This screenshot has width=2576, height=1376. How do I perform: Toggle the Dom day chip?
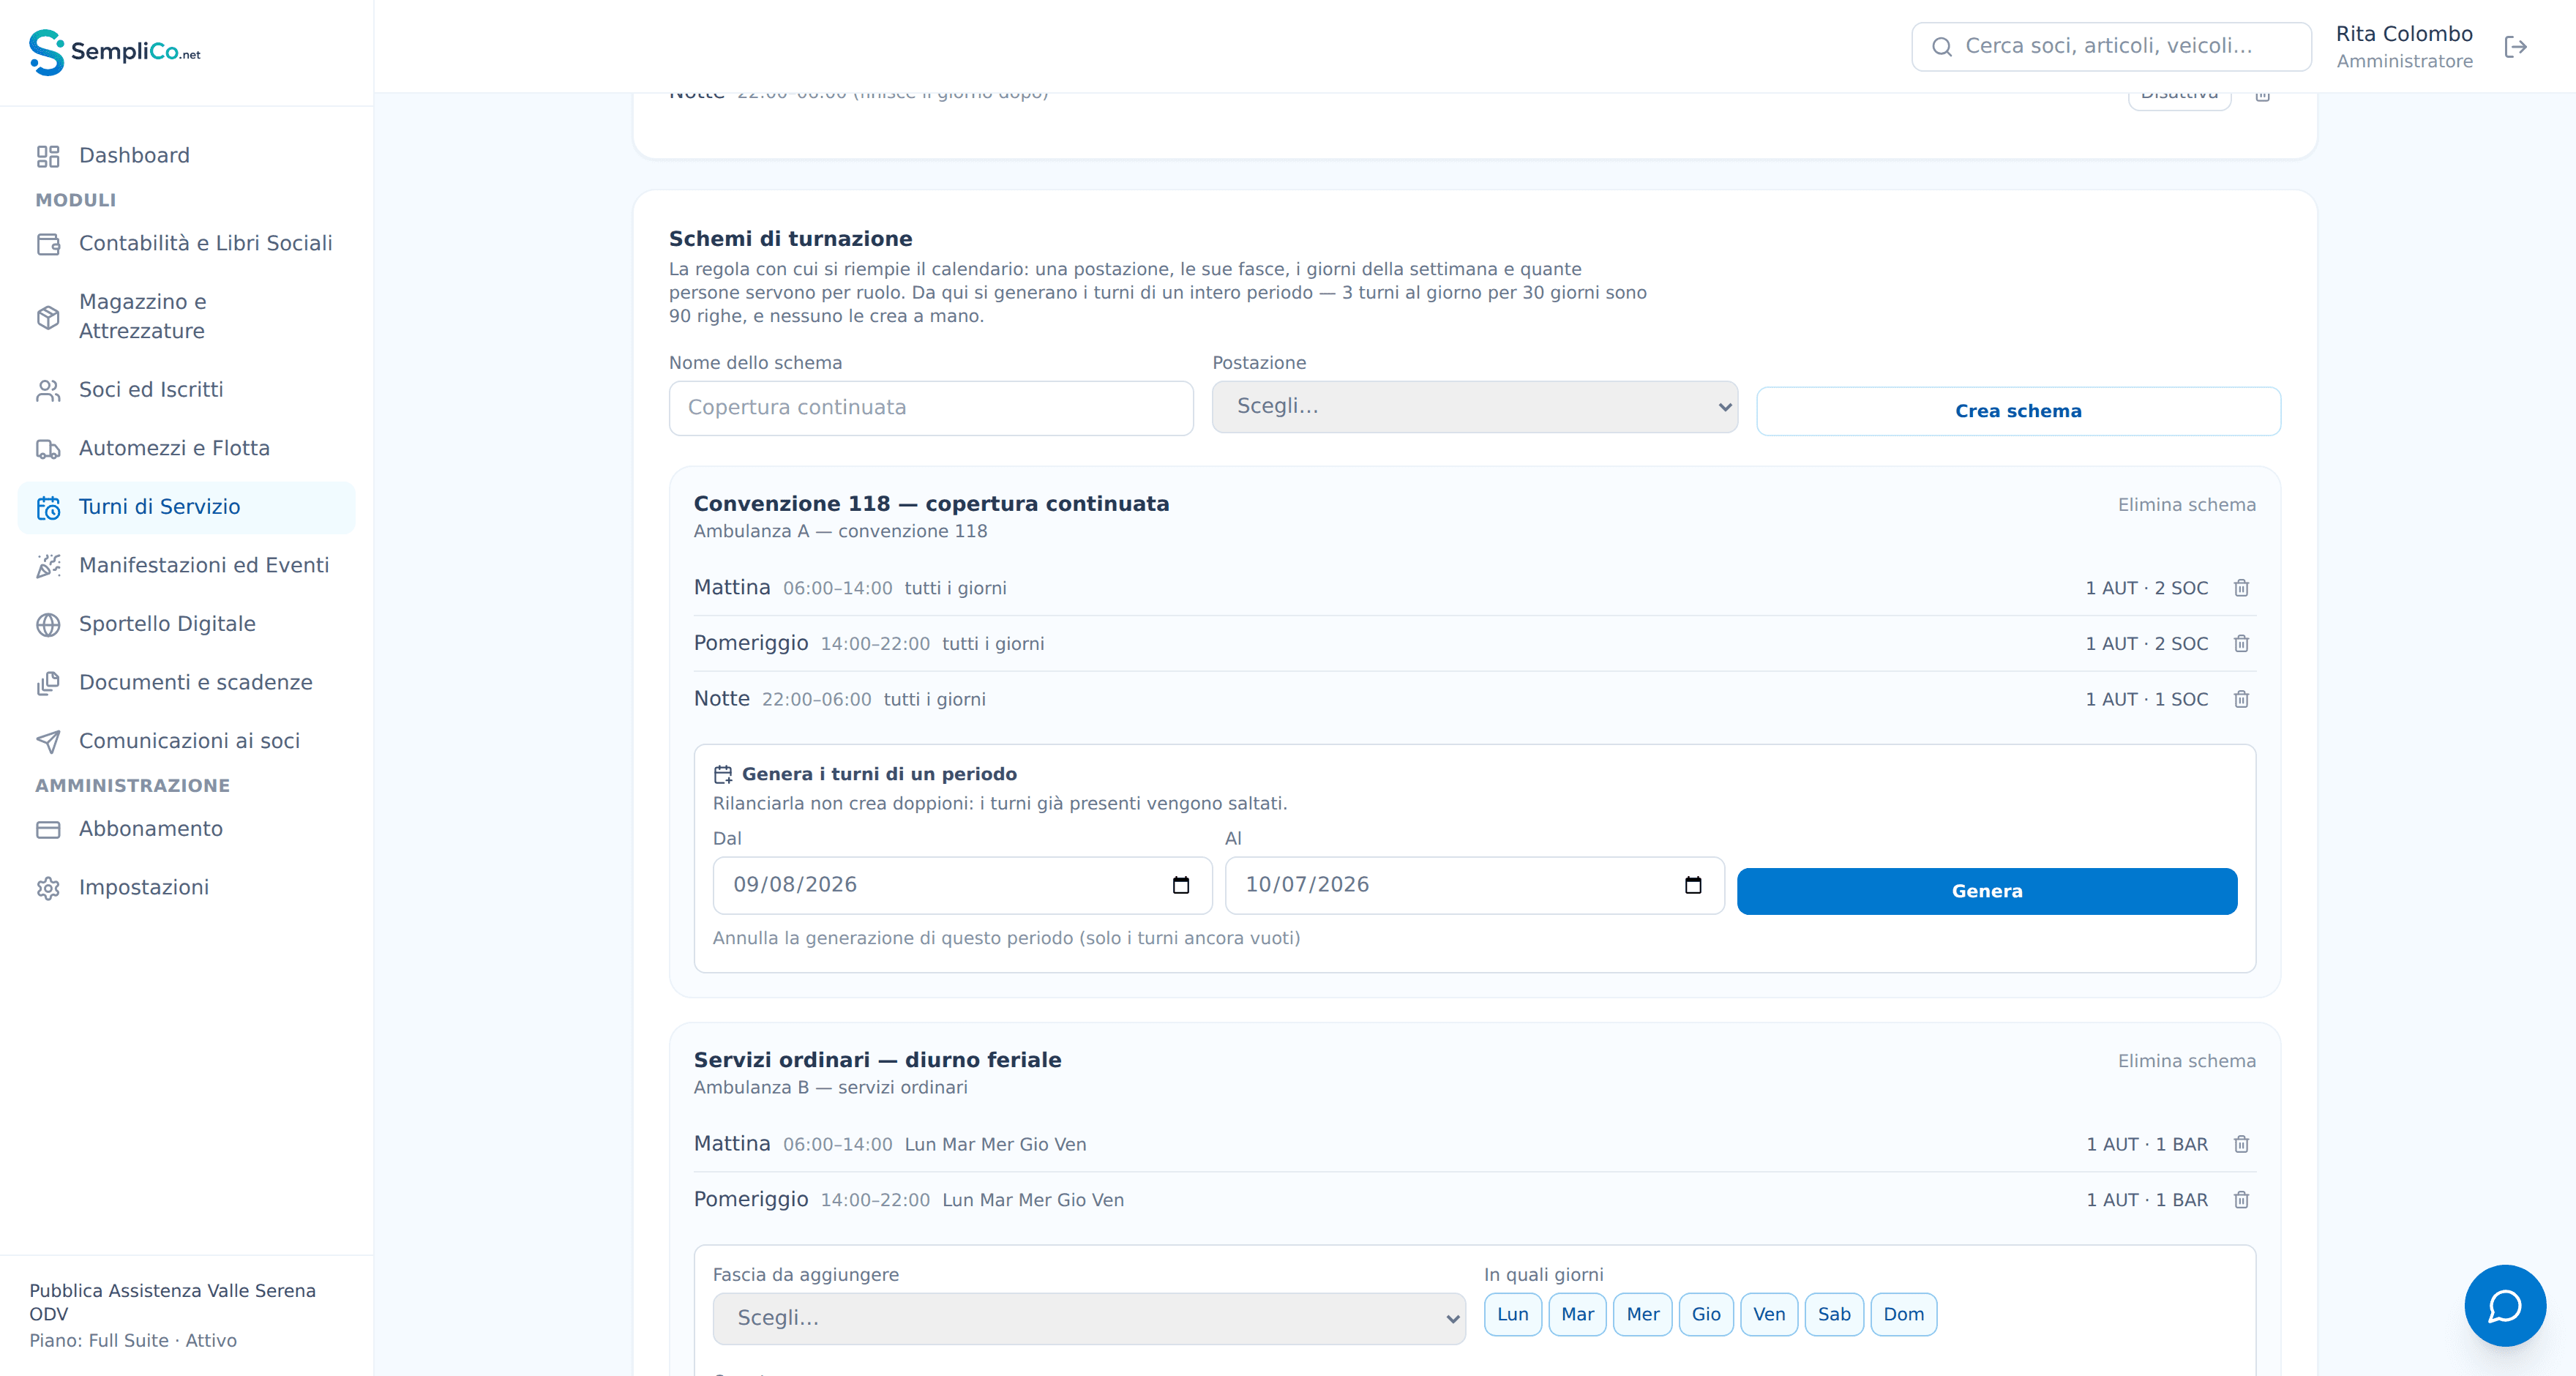coord(1903,1314)
